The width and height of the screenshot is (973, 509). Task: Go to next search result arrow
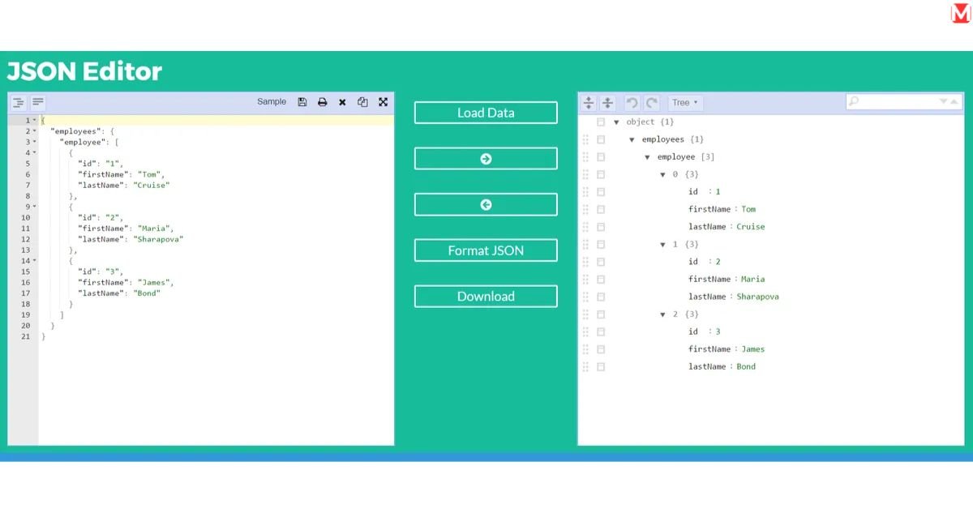[x=943, y=101]
